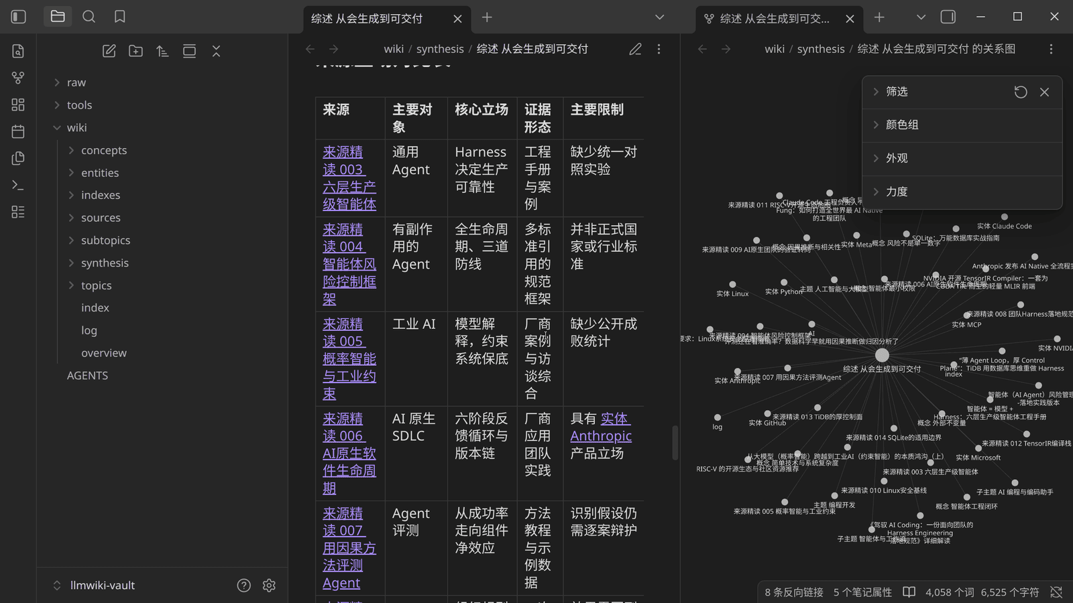Add a new tab in middle pane
Screen dimensions: 1073x603
pos(487,17)
